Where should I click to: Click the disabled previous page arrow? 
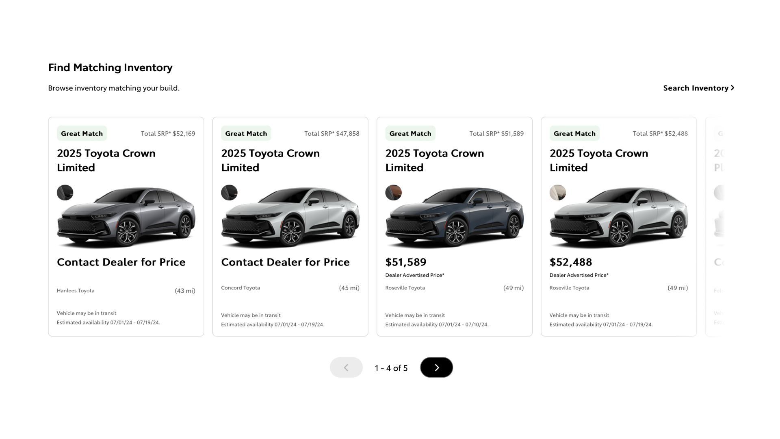point(346,367)
